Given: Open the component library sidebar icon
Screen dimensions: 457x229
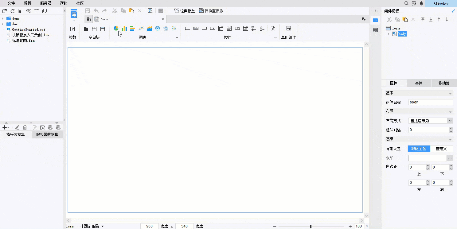Looking at the screenshot, I should (x=375, y=30).
